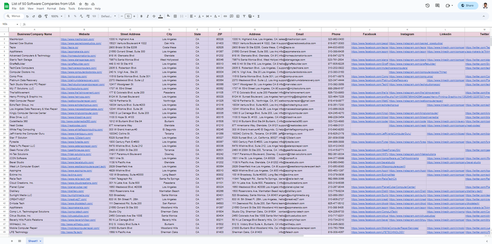Select the Paint format tool
This screenshot has height=244, width=492.
tap(46, 16)
